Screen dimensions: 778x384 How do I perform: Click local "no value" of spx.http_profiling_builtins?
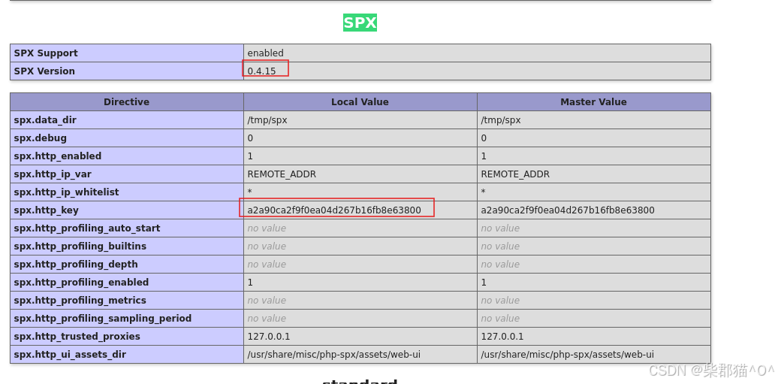[267, 246]
